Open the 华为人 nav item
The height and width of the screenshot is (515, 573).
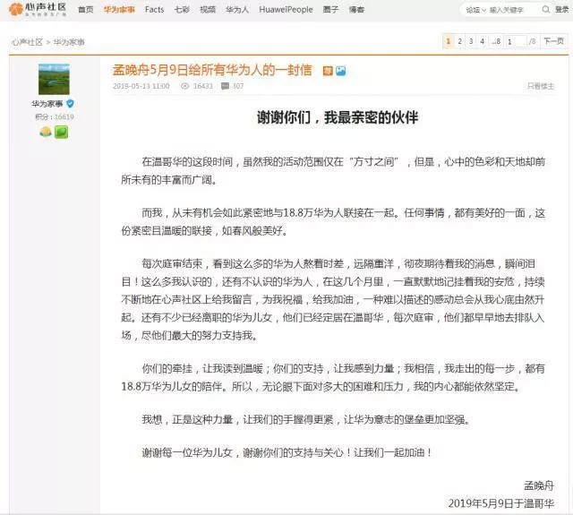click(237, 10)
